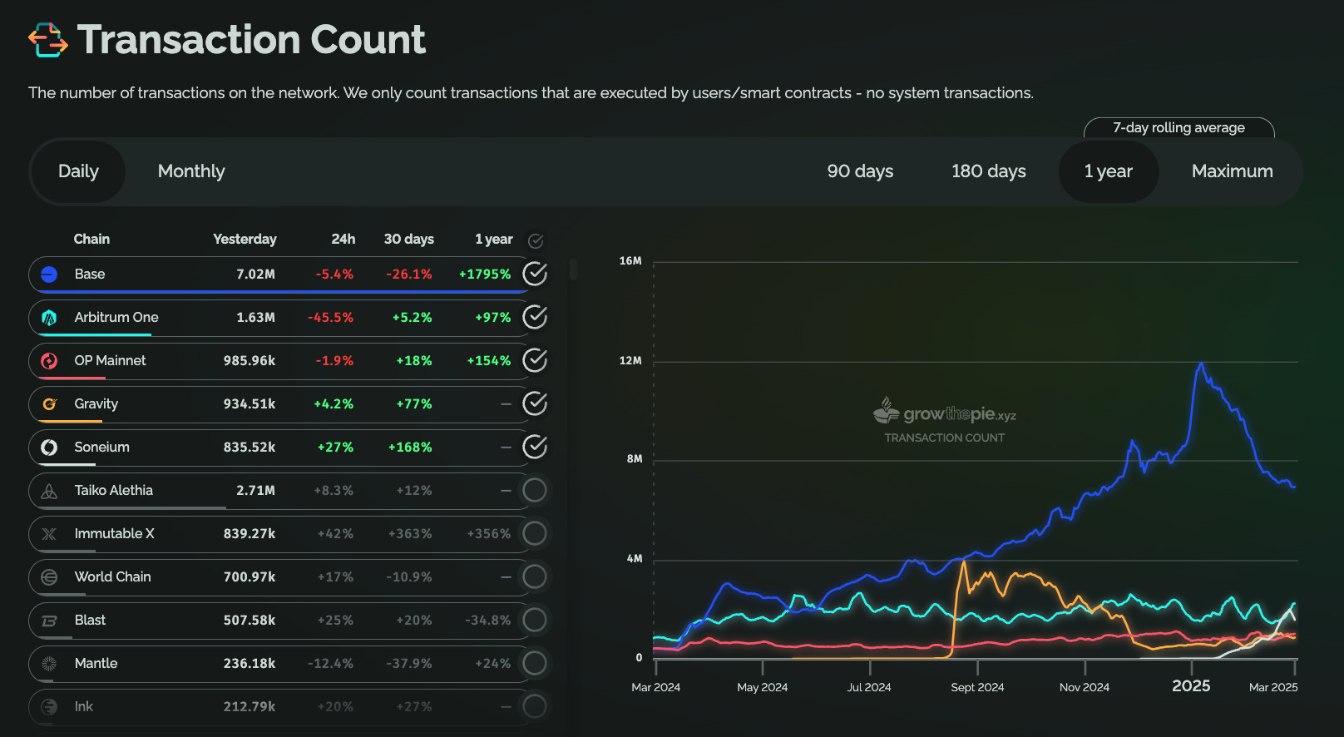Image resolution: width=1344 pixels, height=737 pixels.
Task: Click the growthepie.xyz chart watermark logo
Action: tap(945, 413)
